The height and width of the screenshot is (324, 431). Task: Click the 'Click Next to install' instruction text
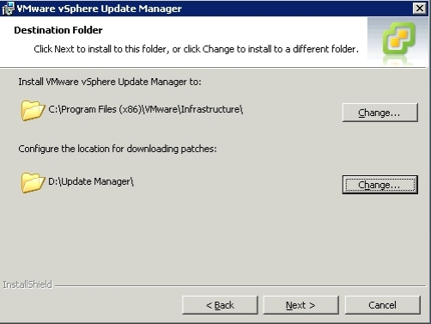click(x=196, y=49)
